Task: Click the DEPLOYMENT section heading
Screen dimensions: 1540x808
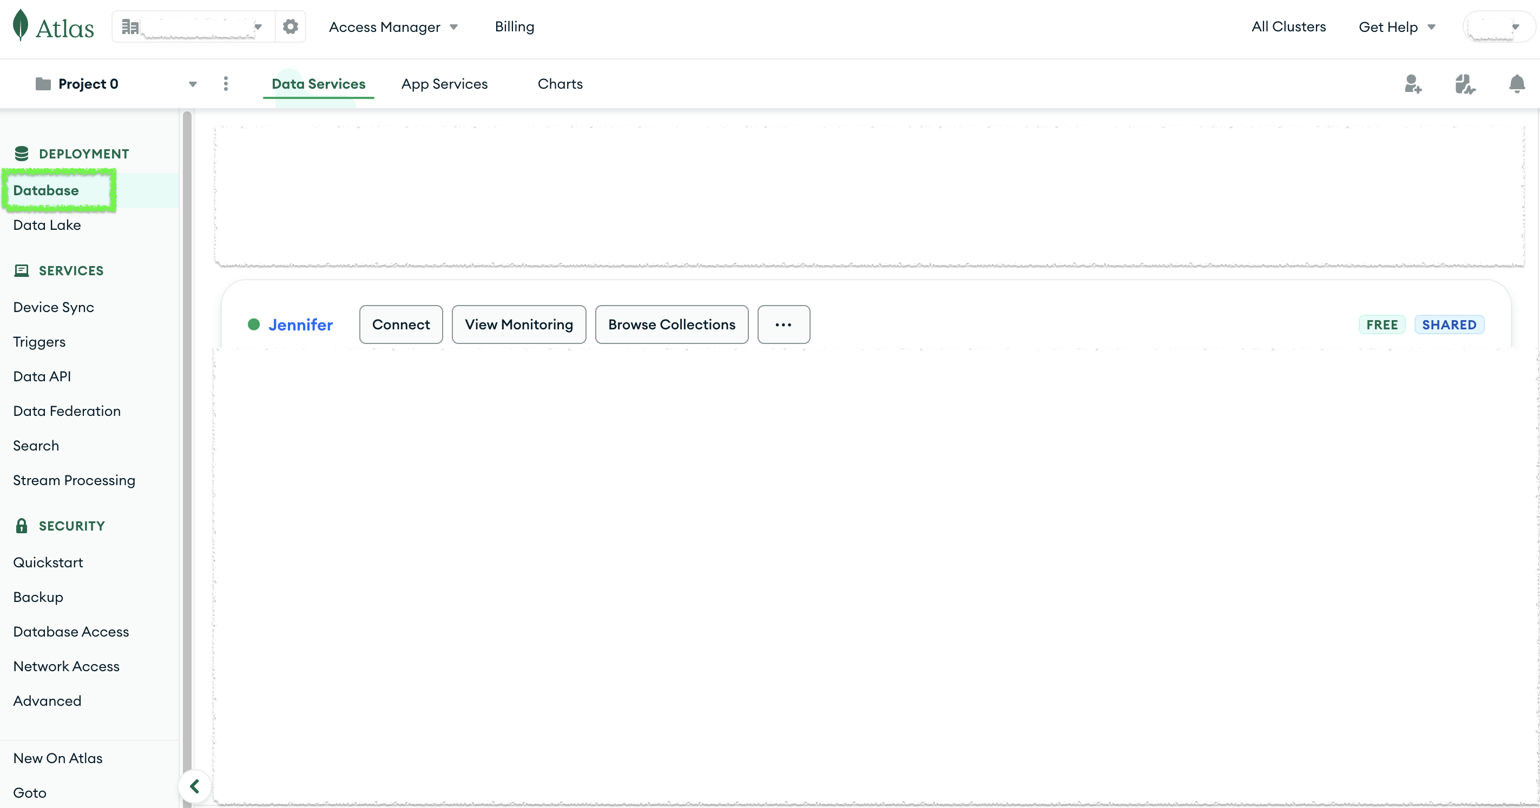Action: tap(84, 154)
